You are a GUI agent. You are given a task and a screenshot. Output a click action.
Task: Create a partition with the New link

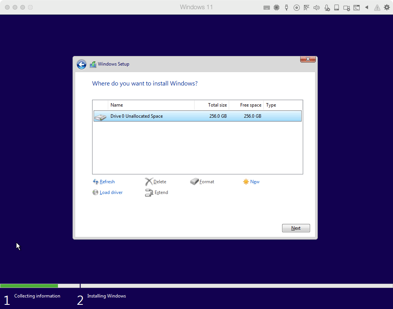(x=255, y=182)
